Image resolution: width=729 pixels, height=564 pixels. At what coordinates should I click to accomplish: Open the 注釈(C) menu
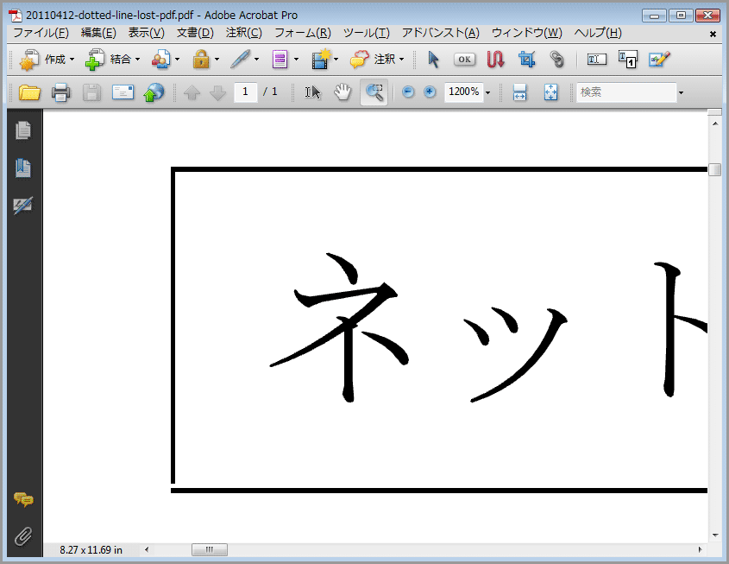coord(243,33)
